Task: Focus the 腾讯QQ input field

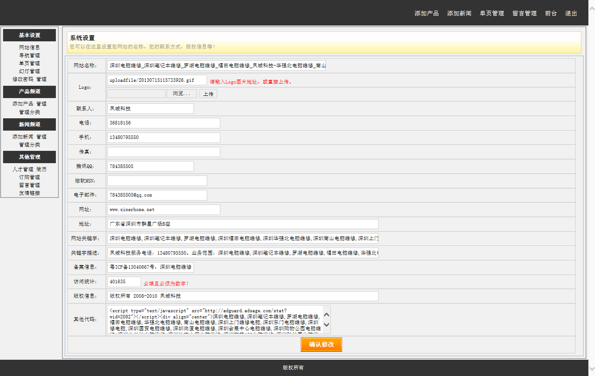Action: point(150,166)
